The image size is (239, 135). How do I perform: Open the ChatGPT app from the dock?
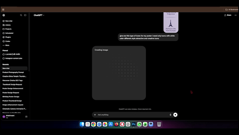(128, 124)
